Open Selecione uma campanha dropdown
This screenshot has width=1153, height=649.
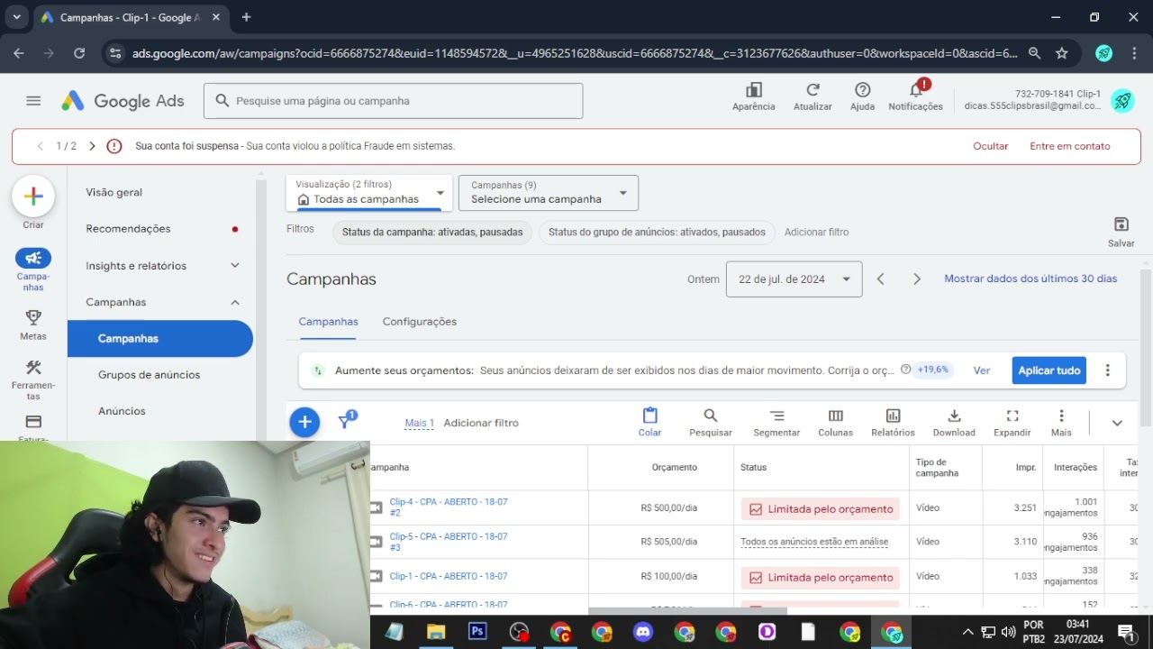pyautogui.click(x=549, y=192)
